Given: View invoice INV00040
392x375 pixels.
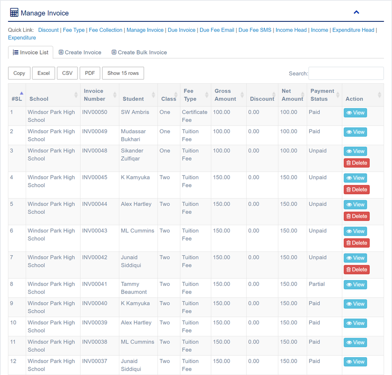Looking at the screenshot, I should point(355,304).
